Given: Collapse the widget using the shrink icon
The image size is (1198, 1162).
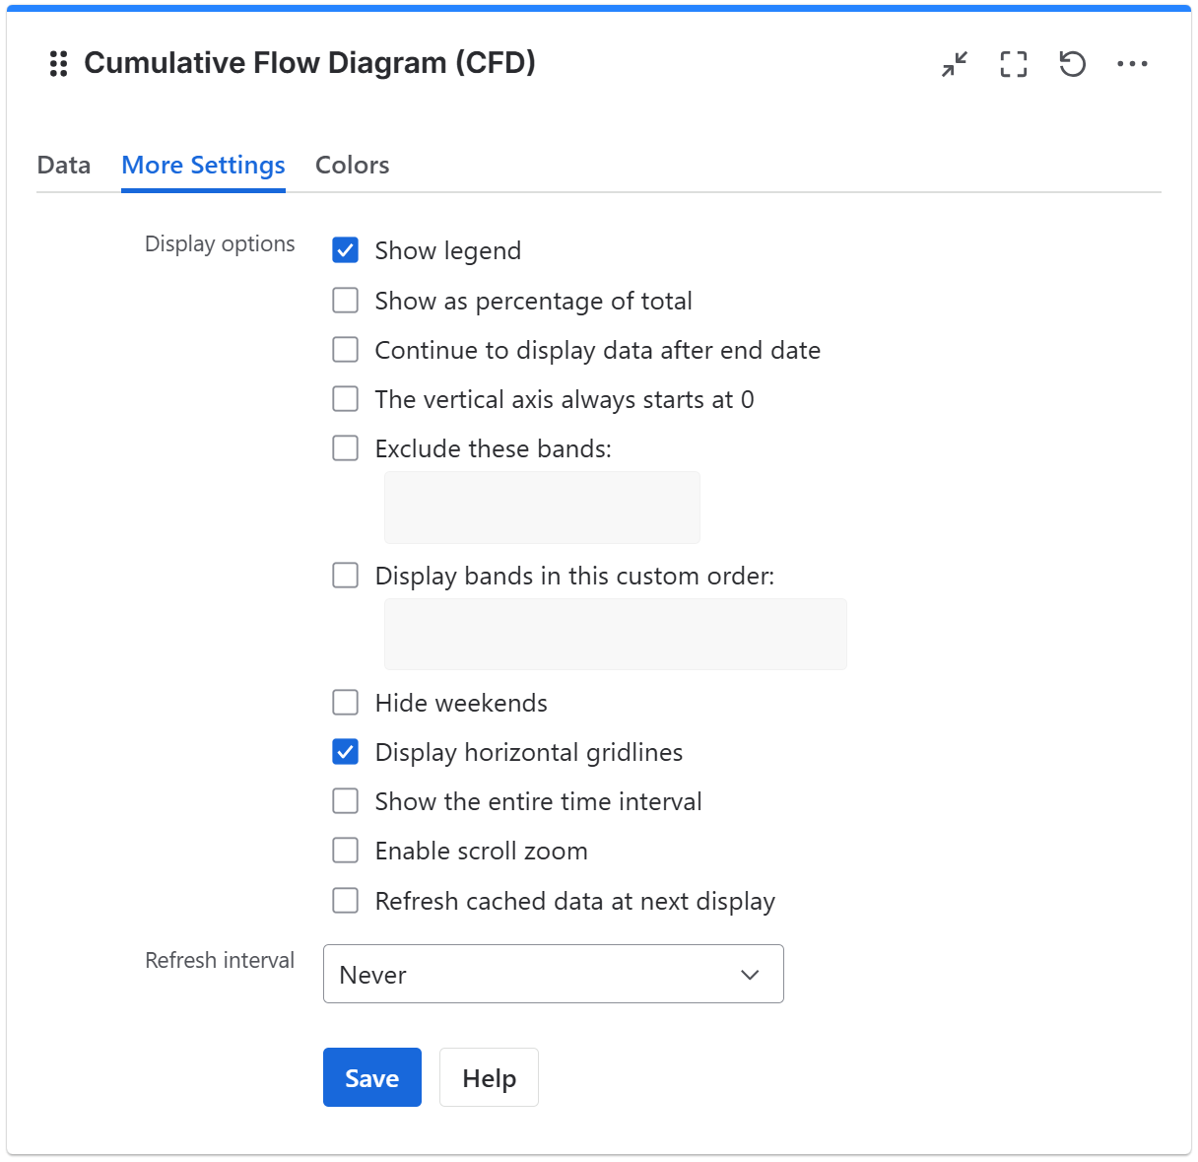Looking at the screenshot, I should [954, 63].
